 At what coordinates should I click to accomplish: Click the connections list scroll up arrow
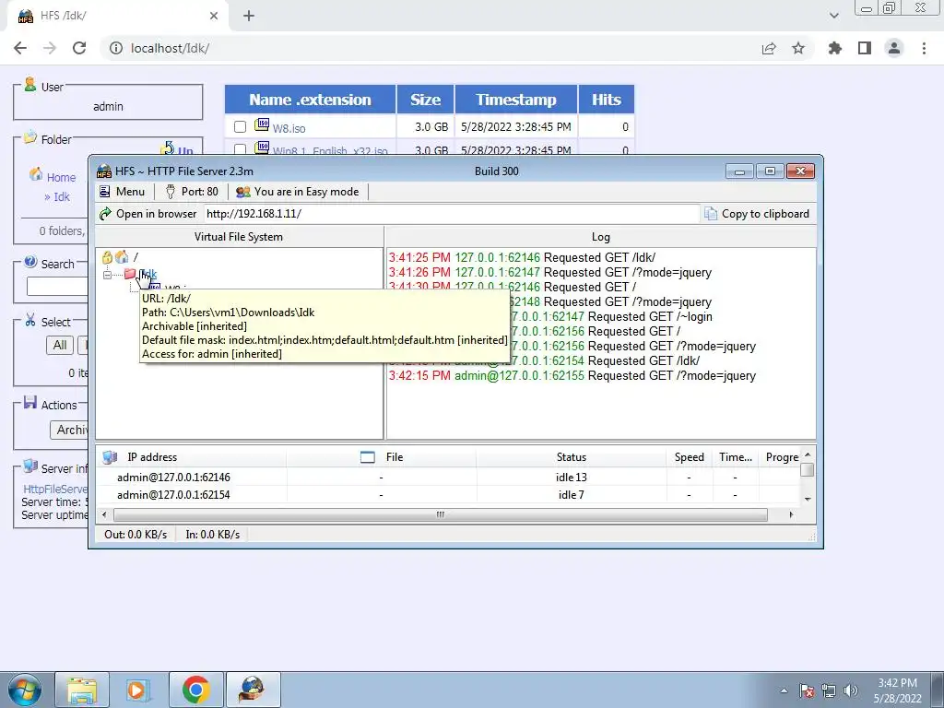808,454
